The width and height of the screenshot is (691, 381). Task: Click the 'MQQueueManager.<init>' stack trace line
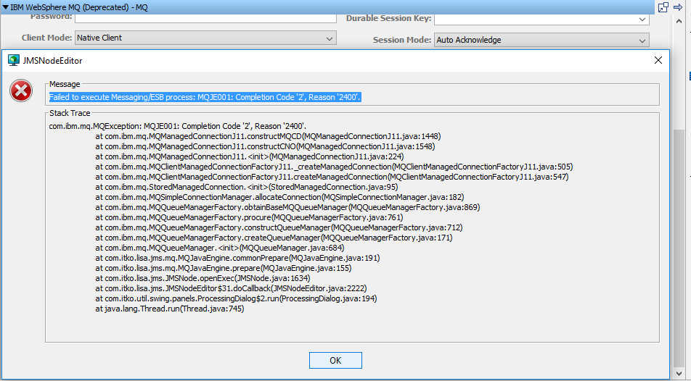coord(220,248)
